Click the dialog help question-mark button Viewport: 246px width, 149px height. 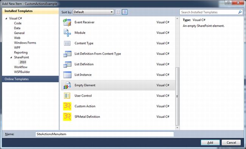pyautogui.click(x=229, y=3)
